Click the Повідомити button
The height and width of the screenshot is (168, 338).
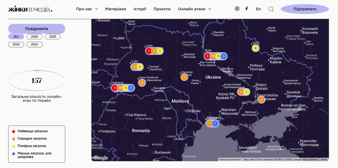[x=37, y=29]
